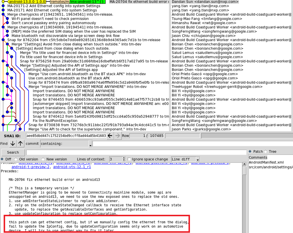Click author 'Jason Parks <jparks@google.com>'
The height and width of the screenshot is (233, 293).
click(201, 129)
